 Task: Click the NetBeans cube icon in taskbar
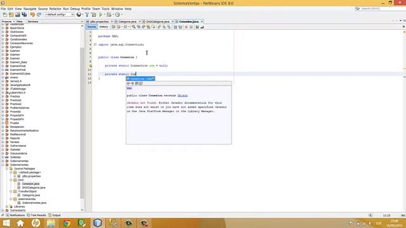tap(97, 223)
